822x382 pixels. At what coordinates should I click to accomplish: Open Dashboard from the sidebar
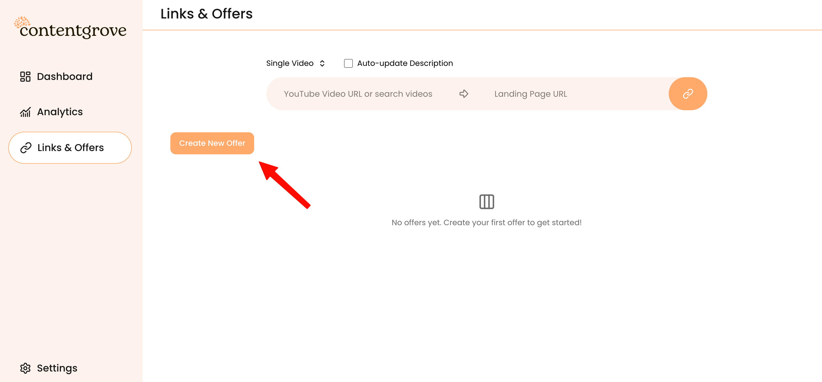pyautogui.click(x=65, y=77)
